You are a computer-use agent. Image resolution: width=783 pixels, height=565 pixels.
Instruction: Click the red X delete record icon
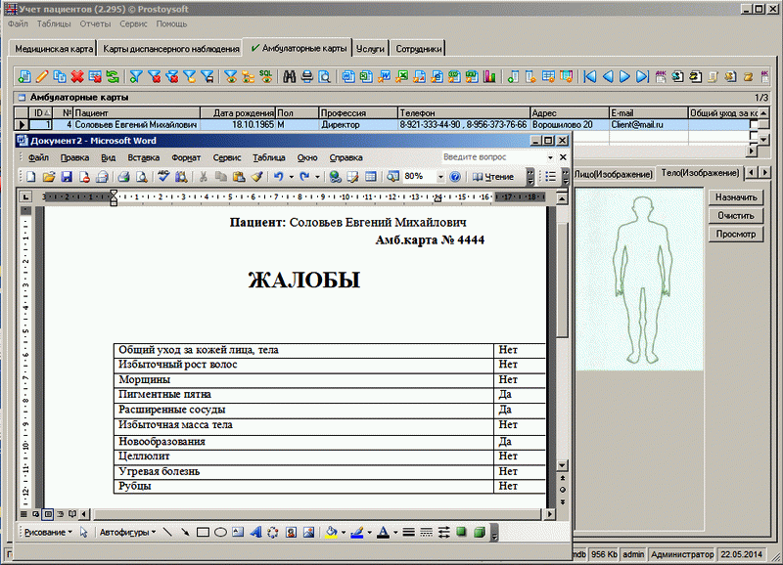77,76
